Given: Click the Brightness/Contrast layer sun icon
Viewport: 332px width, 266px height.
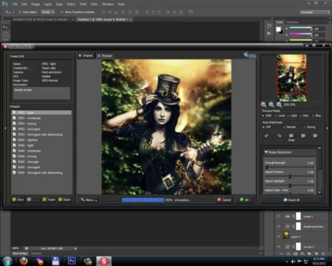Looking at the screenshot, I should [287, 226].
